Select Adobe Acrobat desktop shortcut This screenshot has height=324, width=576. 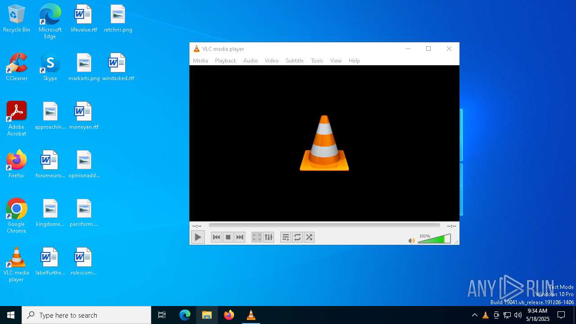(17, 119)
